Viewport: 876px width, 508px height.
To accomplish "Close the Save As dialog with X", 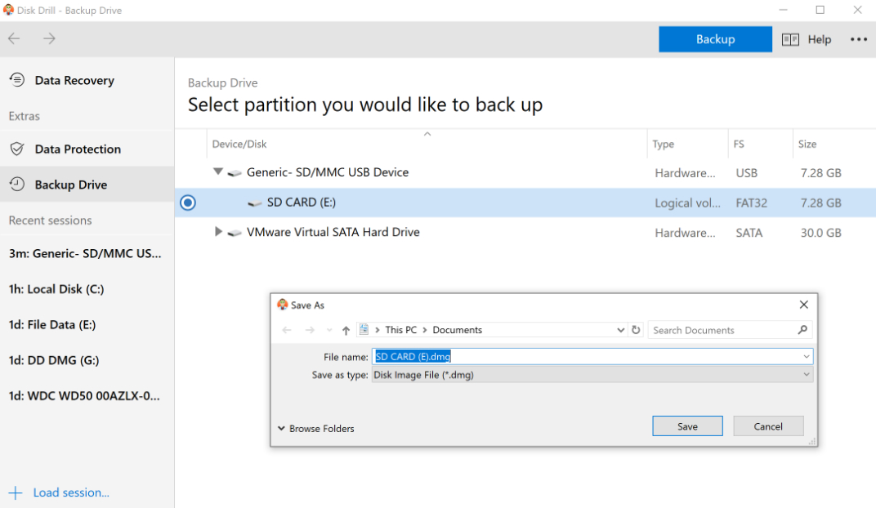I will pos(803,305).
